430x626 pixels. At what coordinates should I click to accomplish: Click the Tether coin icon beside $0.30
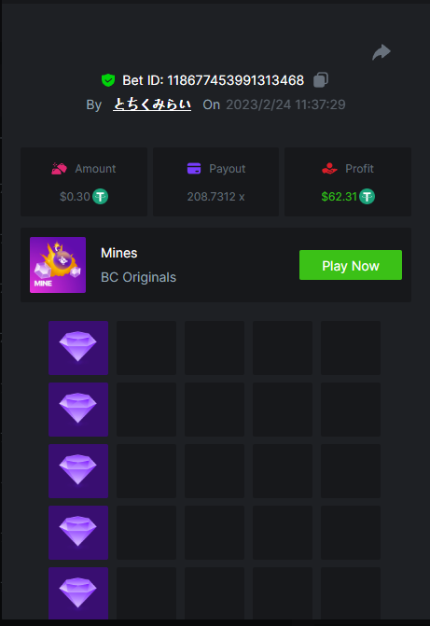(x=100, y=197)
